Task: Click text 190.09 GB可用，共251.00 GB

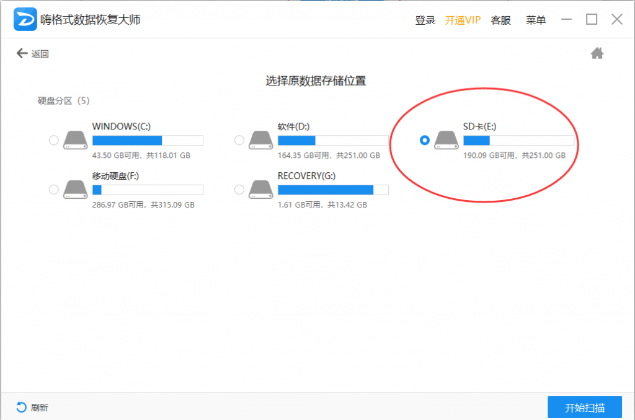Action: [x=514, y=155]
